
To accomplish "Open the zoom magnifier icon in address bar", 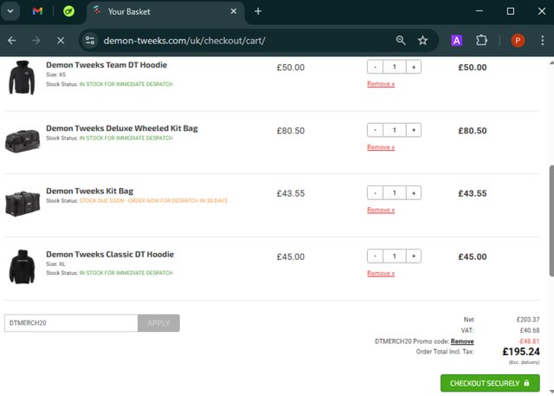I will pyautogui.click(x=401, y=41).
